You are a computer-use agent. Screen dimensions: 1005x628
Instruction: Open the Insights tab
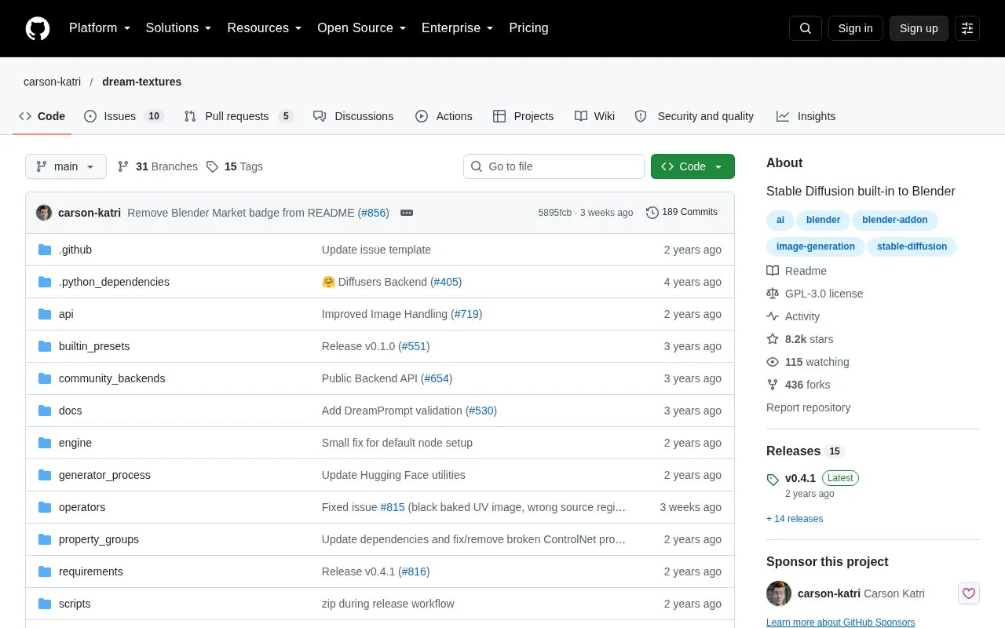click(806, 116)
